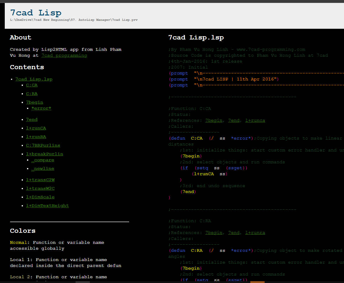Open C:7BRPurlins from the Contents list
Screen dimensions: 344x283
pyautogui.click(x=43, y=146)
